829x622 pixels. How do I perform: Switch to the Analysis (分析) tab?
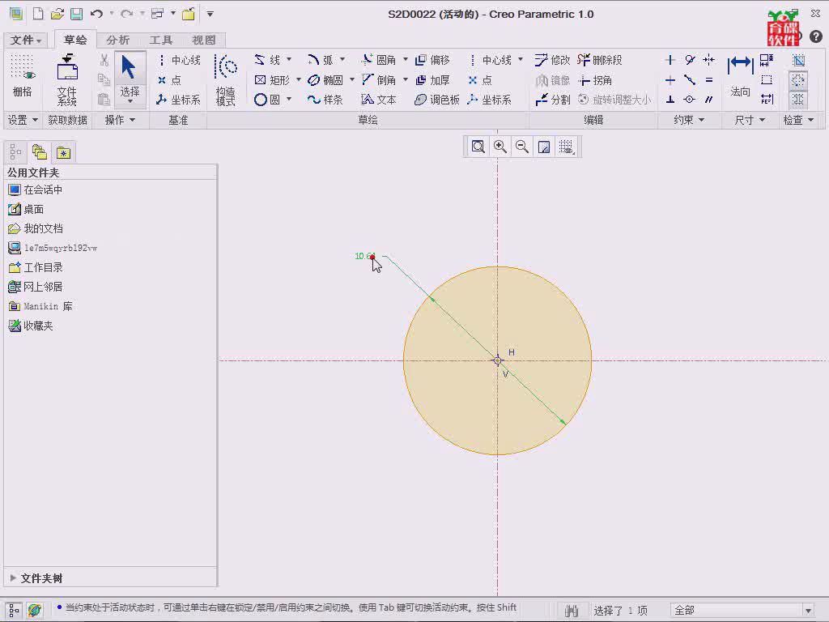coord(117,40)
